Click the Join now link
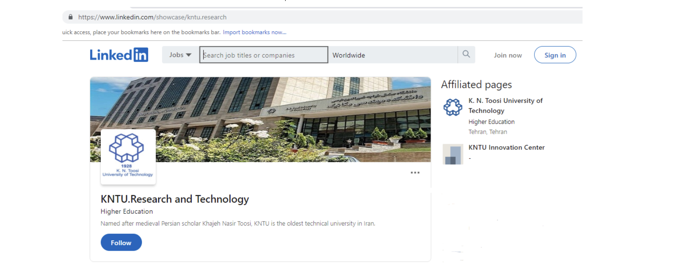The image size is (679, 272). coord(508,55)
